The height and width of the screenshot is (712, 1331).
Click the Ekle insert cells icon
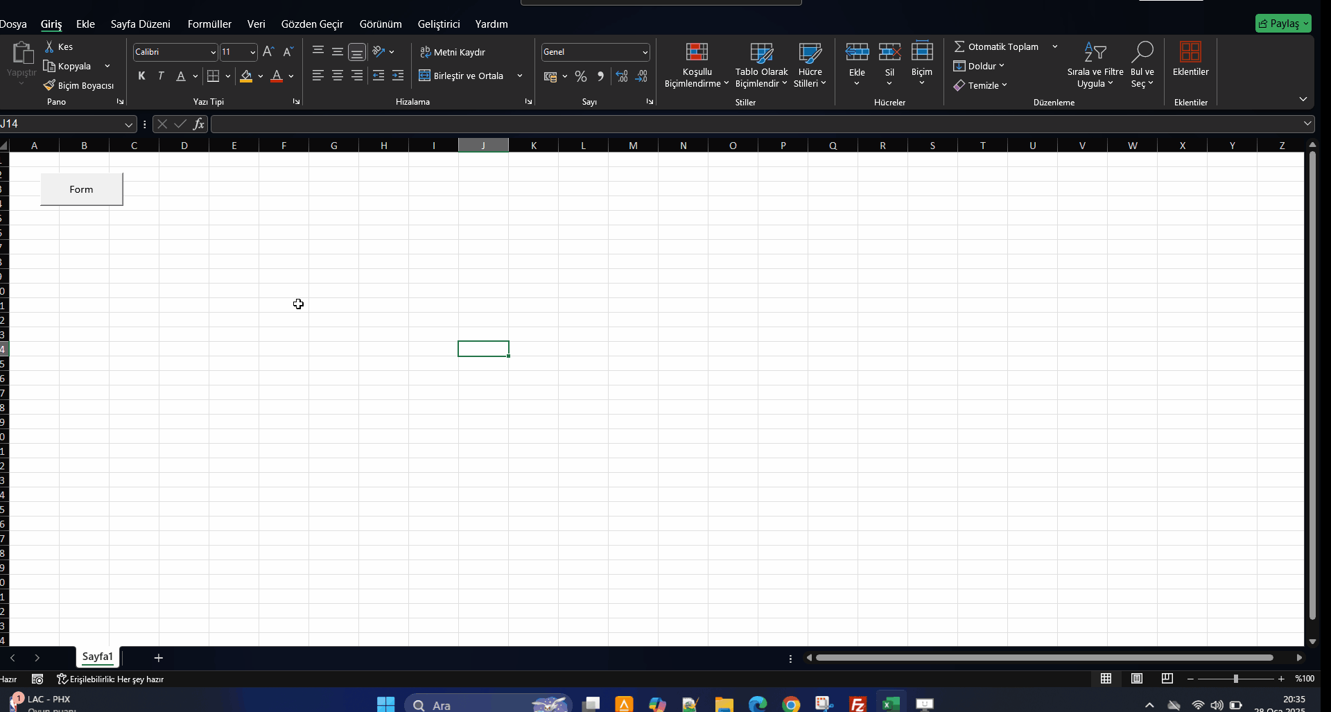pos(857,51)
